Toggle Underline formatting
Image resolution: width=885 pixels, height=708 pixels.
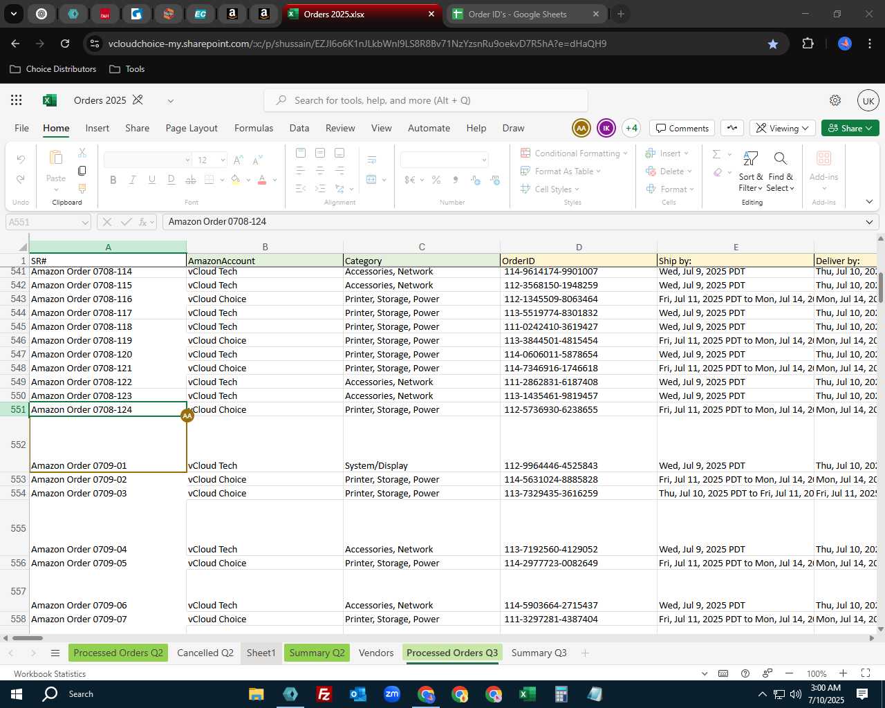click(152, 180)
